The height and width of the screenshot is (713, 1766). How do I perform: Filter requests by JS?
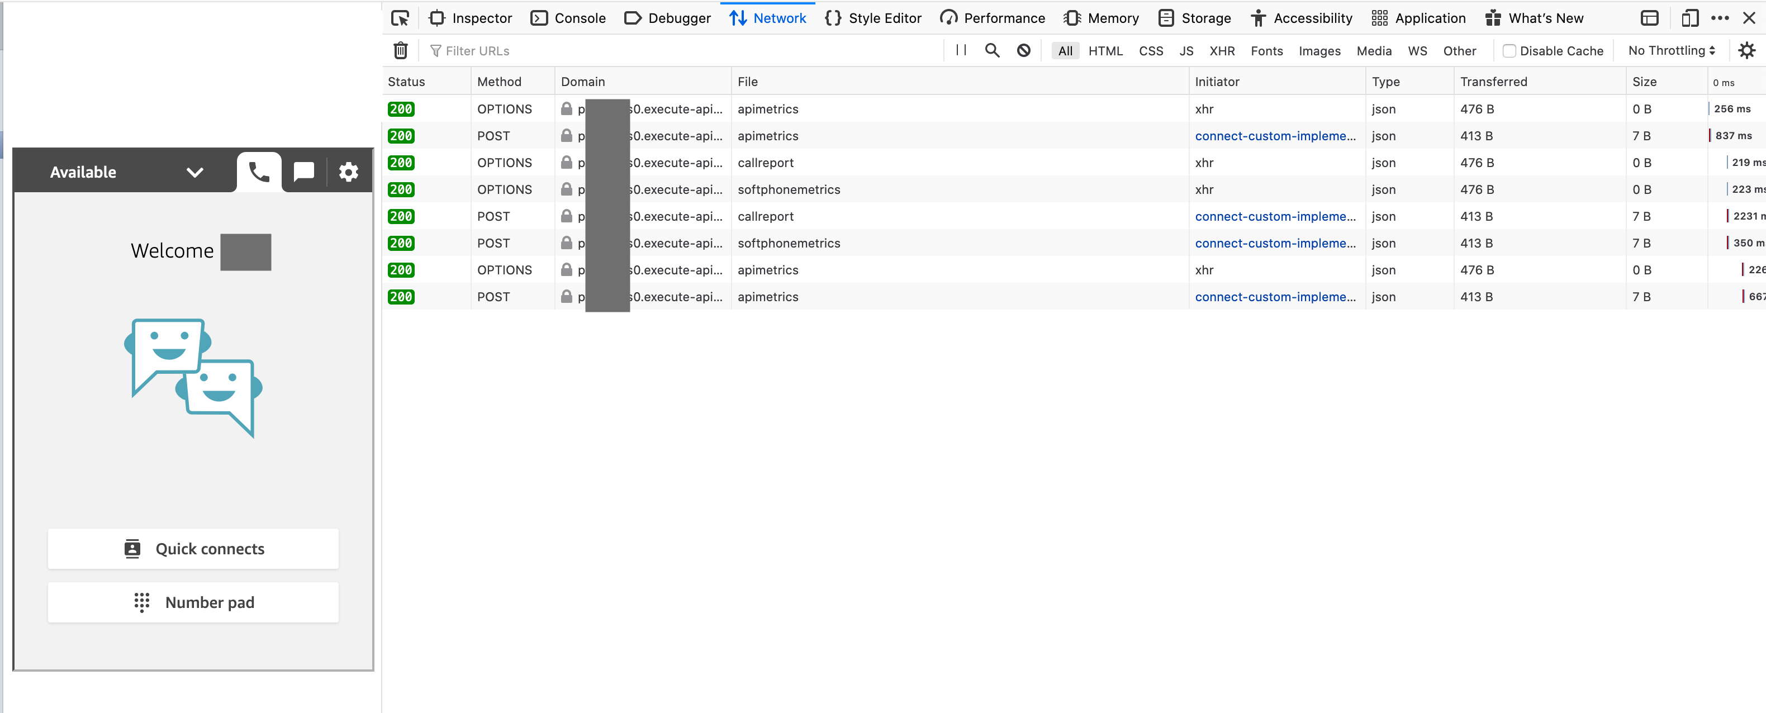(1186, 51)
